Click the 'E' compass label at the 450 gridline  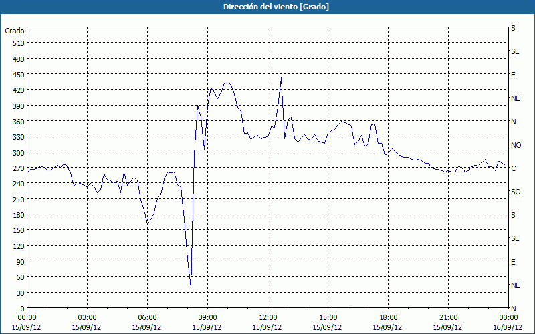tap(513, 75)
